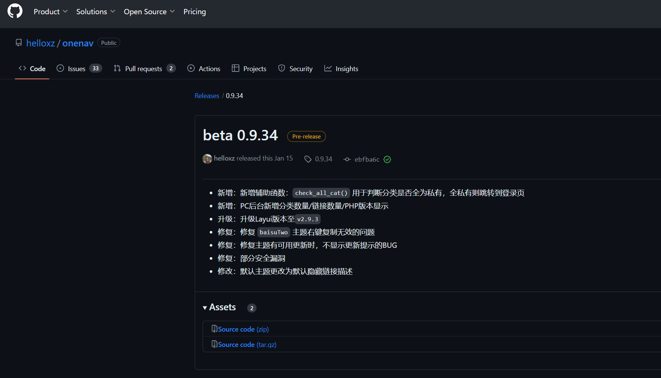The image size is (661, 378).
Task: Click the beta 0.9.34 release title
Action: pos(240,135)
